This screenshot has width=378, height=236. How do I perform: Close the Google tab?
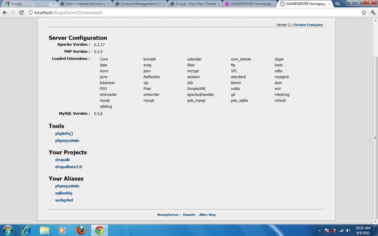pos(54,4)
